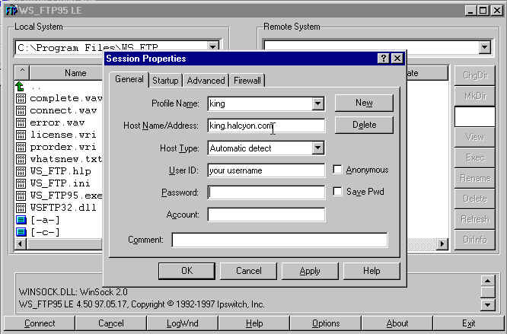Select the WS_FTP.hlp file icon

(x=21, y=171)
